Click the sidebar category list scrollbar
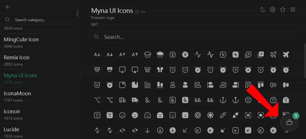This screenshot has height=139, width=306. (77, 13)
